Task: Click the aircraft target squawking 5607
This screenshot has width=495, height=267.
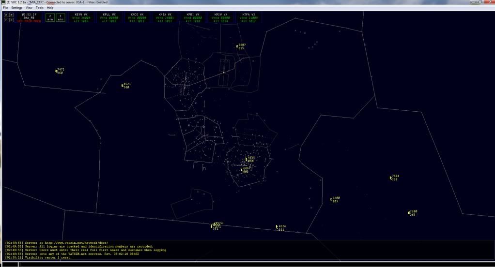Action: (x=237, y=46)
